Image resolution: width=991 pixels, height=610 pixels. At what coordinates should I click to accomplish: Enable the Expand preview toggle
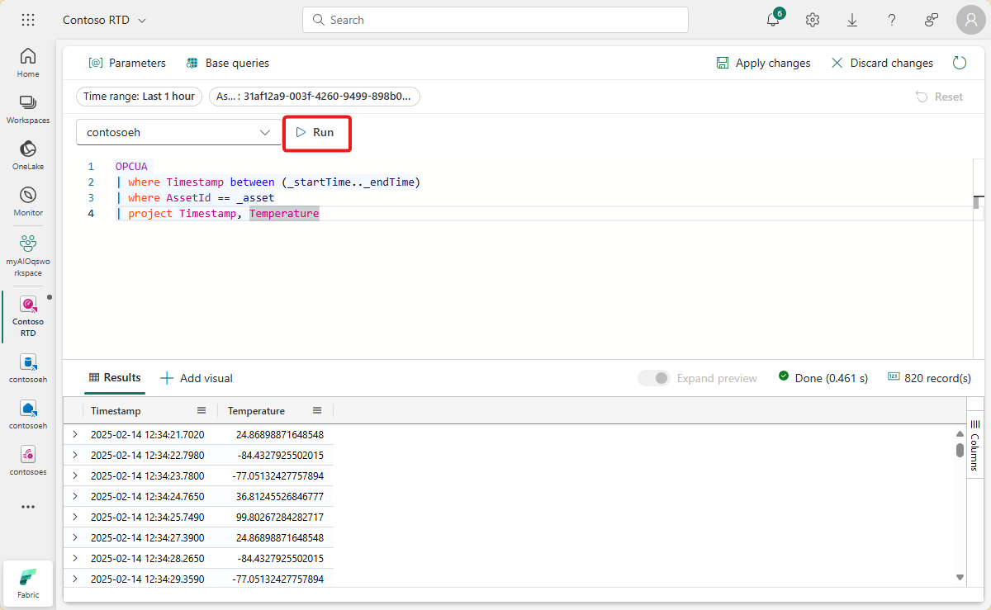(655, 377)
